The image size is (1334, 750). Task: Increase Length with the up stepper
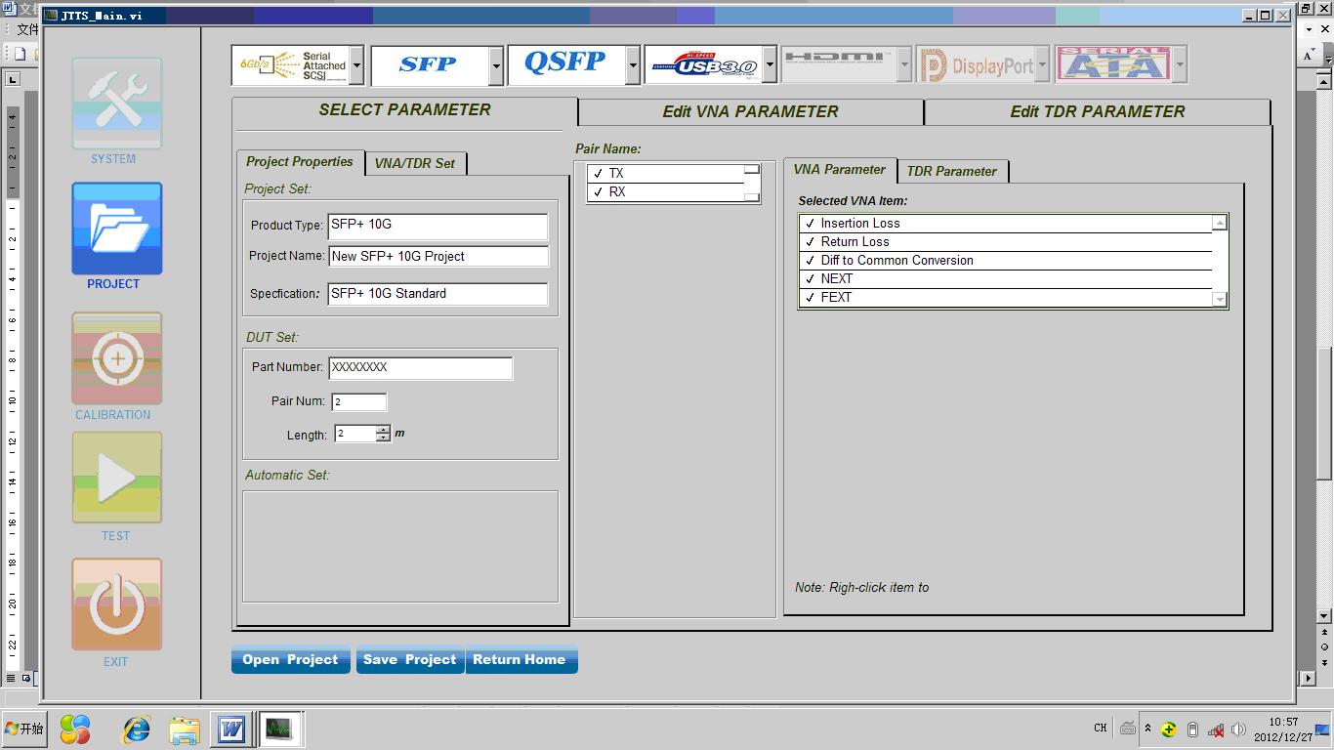[x=383, y=429]
